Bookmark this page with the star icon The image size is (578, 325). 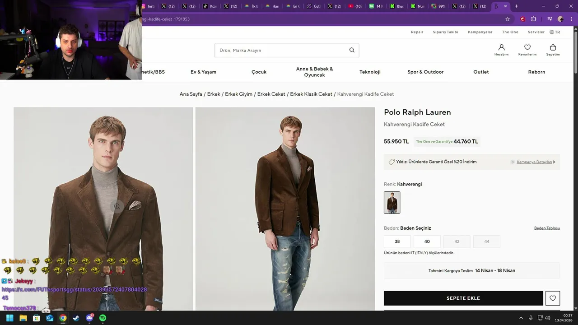pos(508,19)
